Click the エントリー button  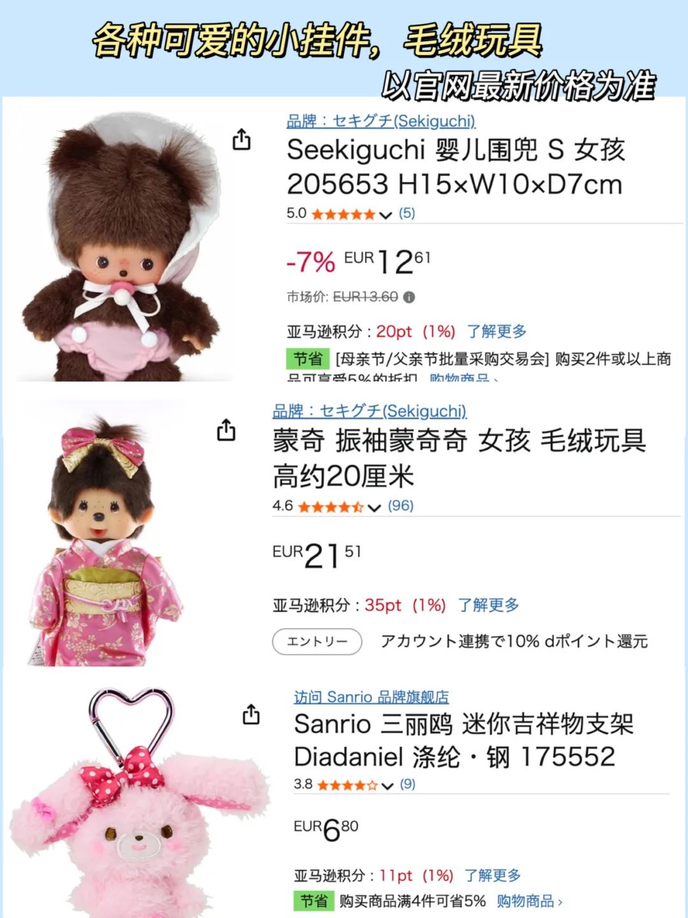click(317, 641)
